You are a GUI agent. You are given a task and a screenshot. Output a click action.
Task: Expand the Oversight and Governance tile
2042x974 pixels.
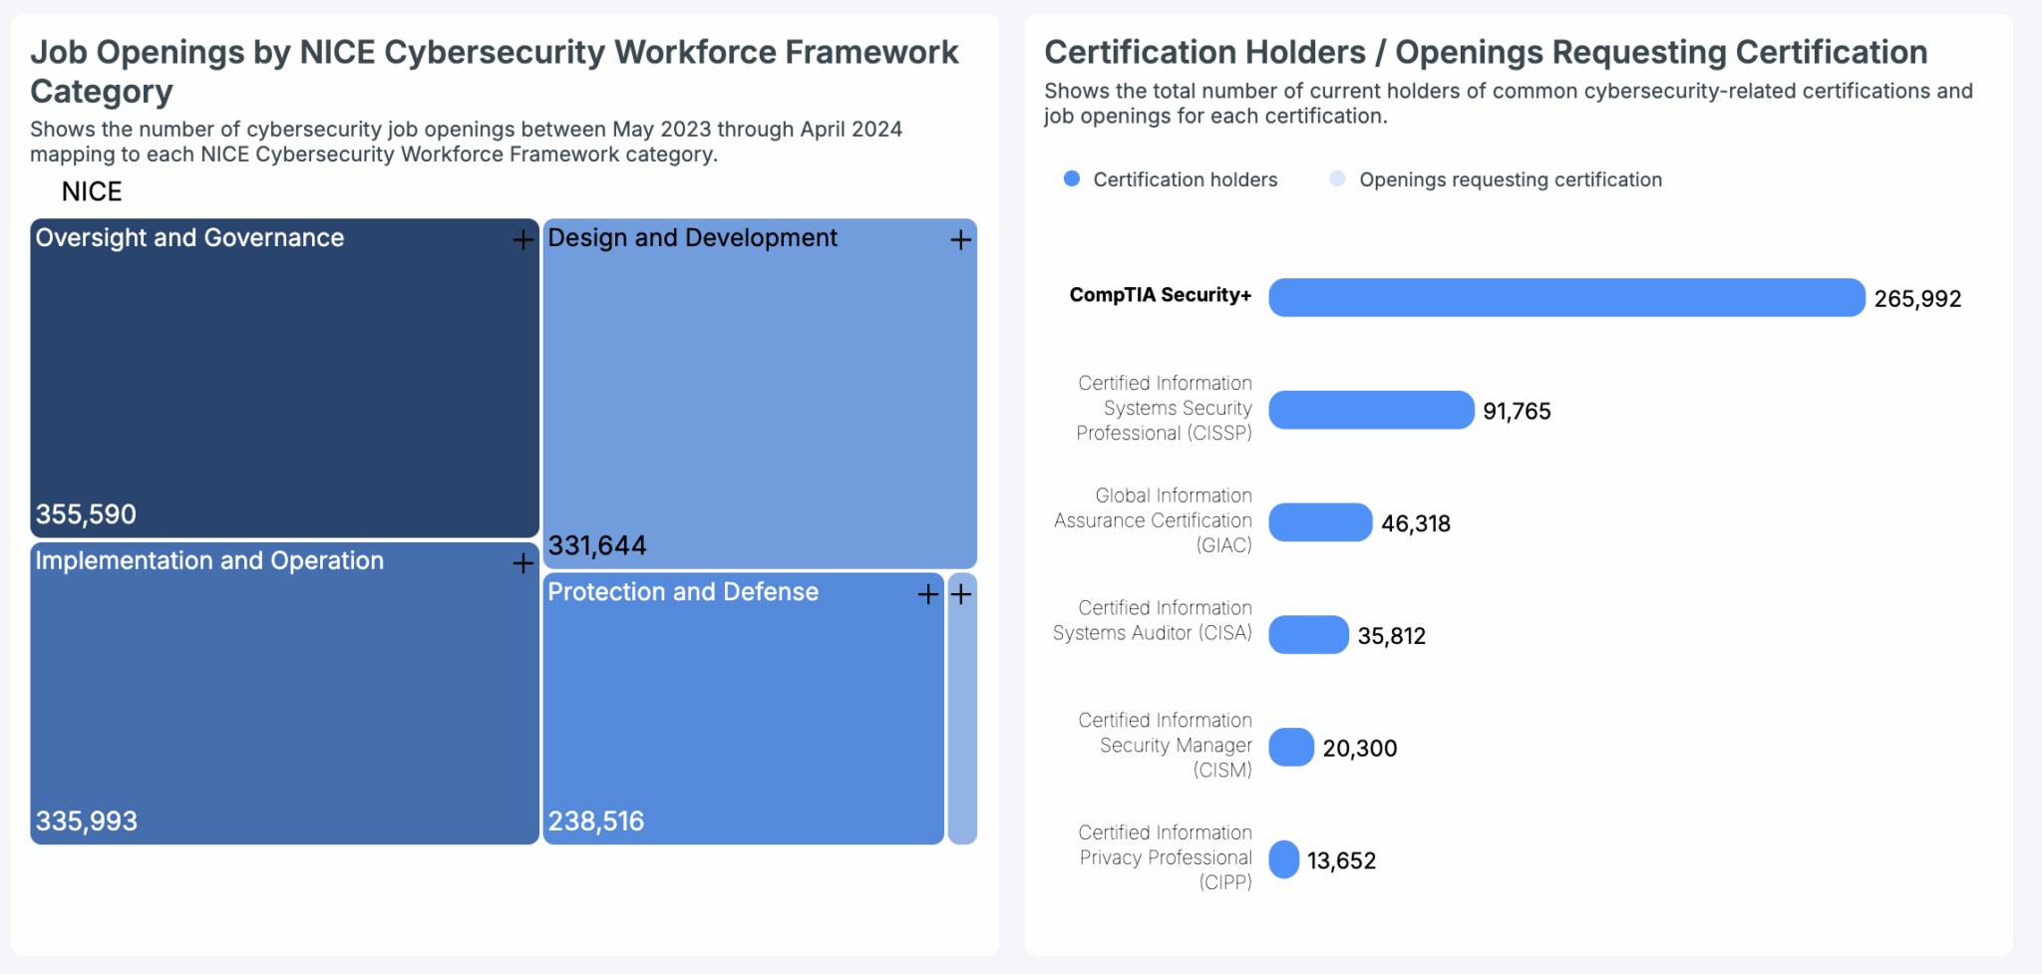522,240
